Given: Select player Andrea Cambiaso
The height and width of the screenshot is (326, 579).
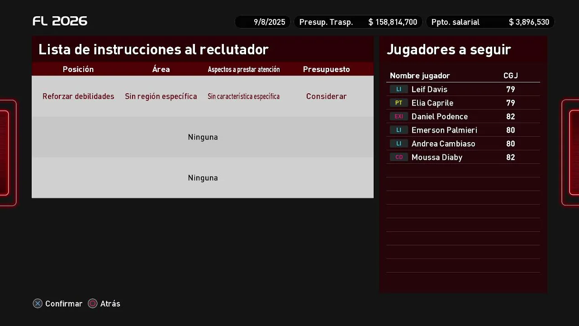Looking at the screenshot, I should coord(443,144).
